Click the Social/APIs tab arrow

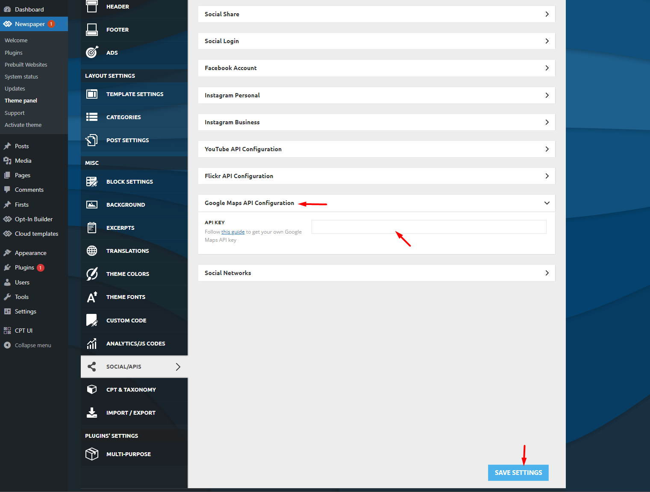point(178,366)
